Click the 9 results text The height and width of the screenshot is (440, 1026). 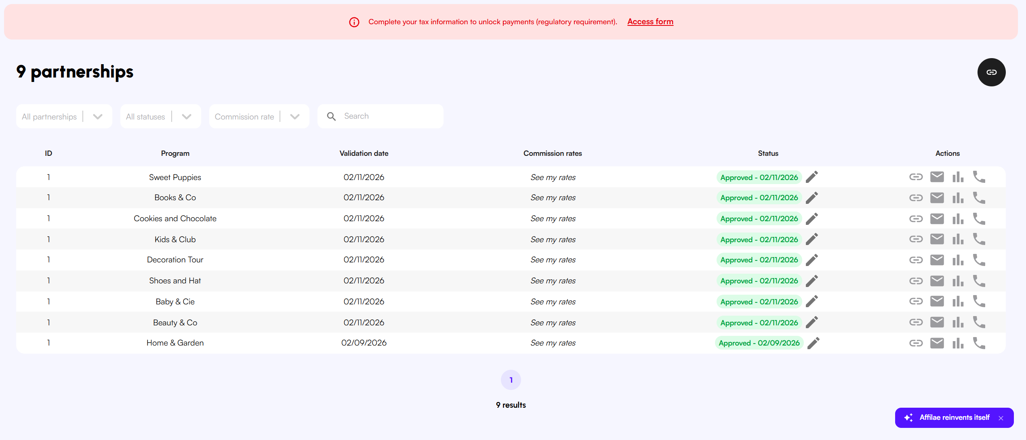pos(511,405)
